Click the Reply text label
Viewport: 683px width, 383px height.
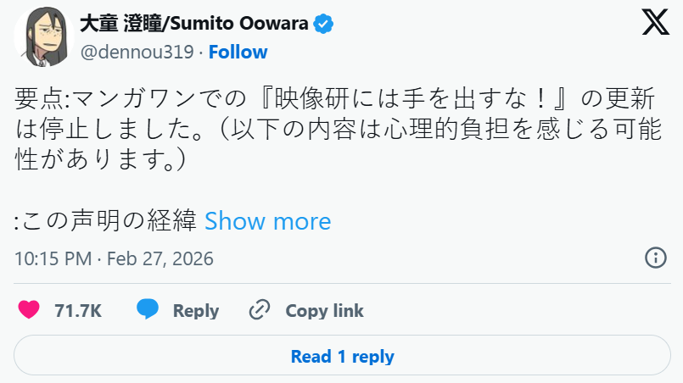[x=196, y=311]
